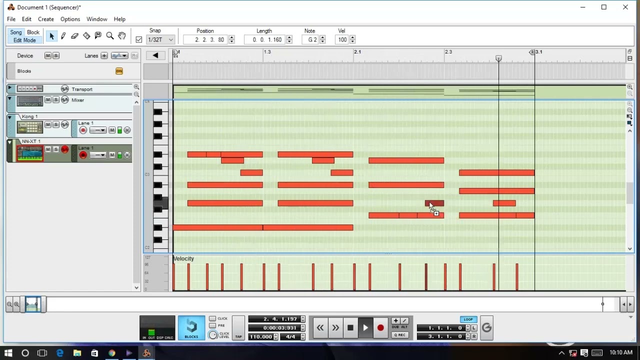640x360 pixels.
Task: Collapse the Mixer track
Action: [x=9, y=98]
